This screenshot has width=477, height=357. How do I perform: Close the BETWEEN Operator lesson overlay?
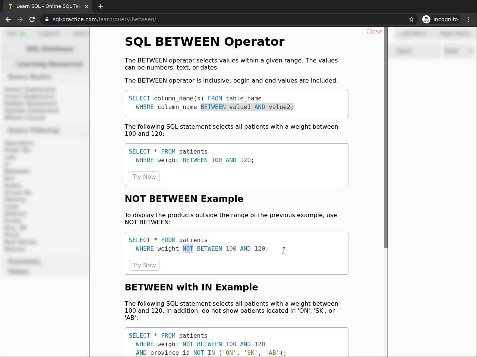point(374,32)
